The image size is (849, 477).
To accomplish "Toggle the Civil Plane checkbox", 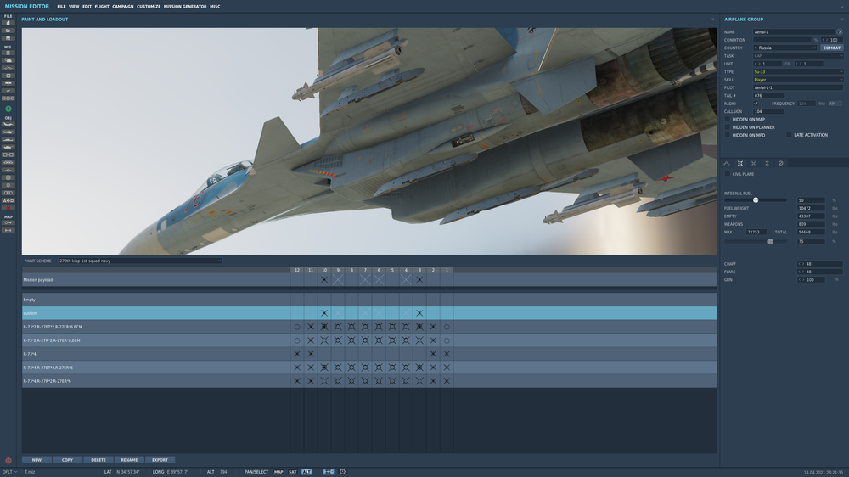I will click(x=728, y=174).
